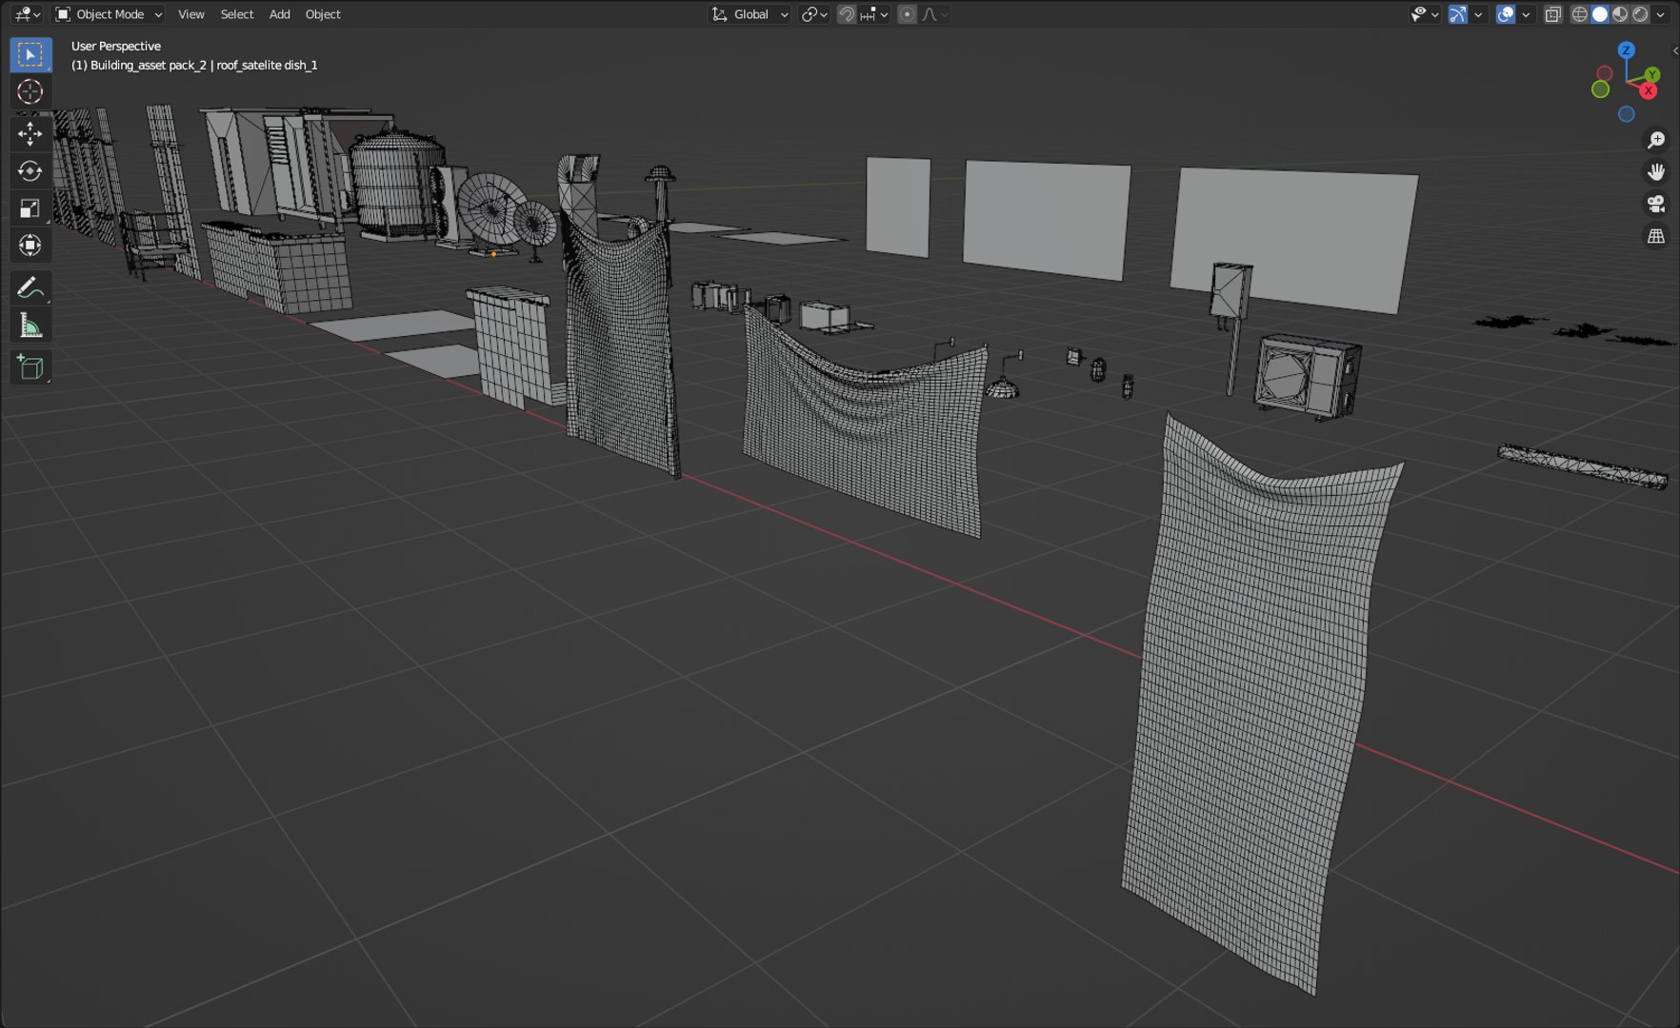
Task: Open the Select menu
Action: 237,14
